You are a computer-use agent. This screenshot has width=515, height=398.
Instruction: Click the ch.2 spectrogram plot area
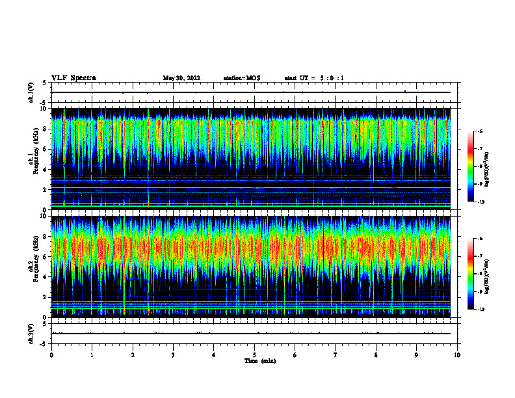251,267
